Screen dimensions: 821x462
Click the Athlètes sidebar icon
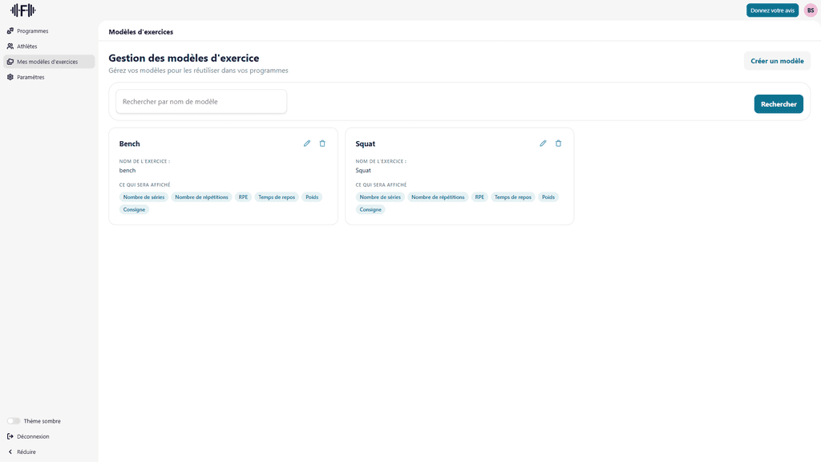click(x=10, y=47)
